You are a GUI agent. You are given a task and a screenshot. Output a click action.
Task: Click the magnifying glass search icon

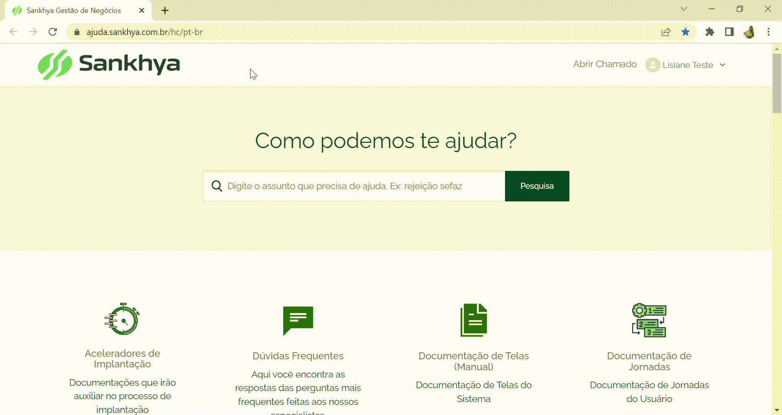pos(217,186)
